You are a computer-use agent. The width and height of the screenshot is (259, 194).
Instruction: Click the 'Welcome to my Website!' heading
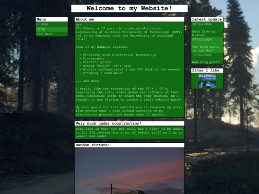(129, 8)
